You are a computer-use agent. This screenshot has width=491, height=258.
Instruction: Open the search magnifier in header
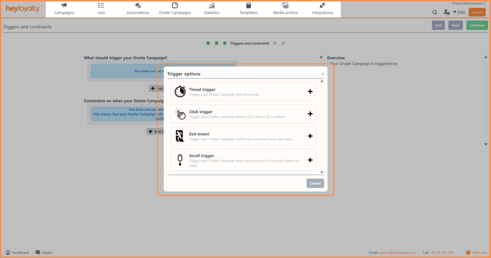point(435,12)
